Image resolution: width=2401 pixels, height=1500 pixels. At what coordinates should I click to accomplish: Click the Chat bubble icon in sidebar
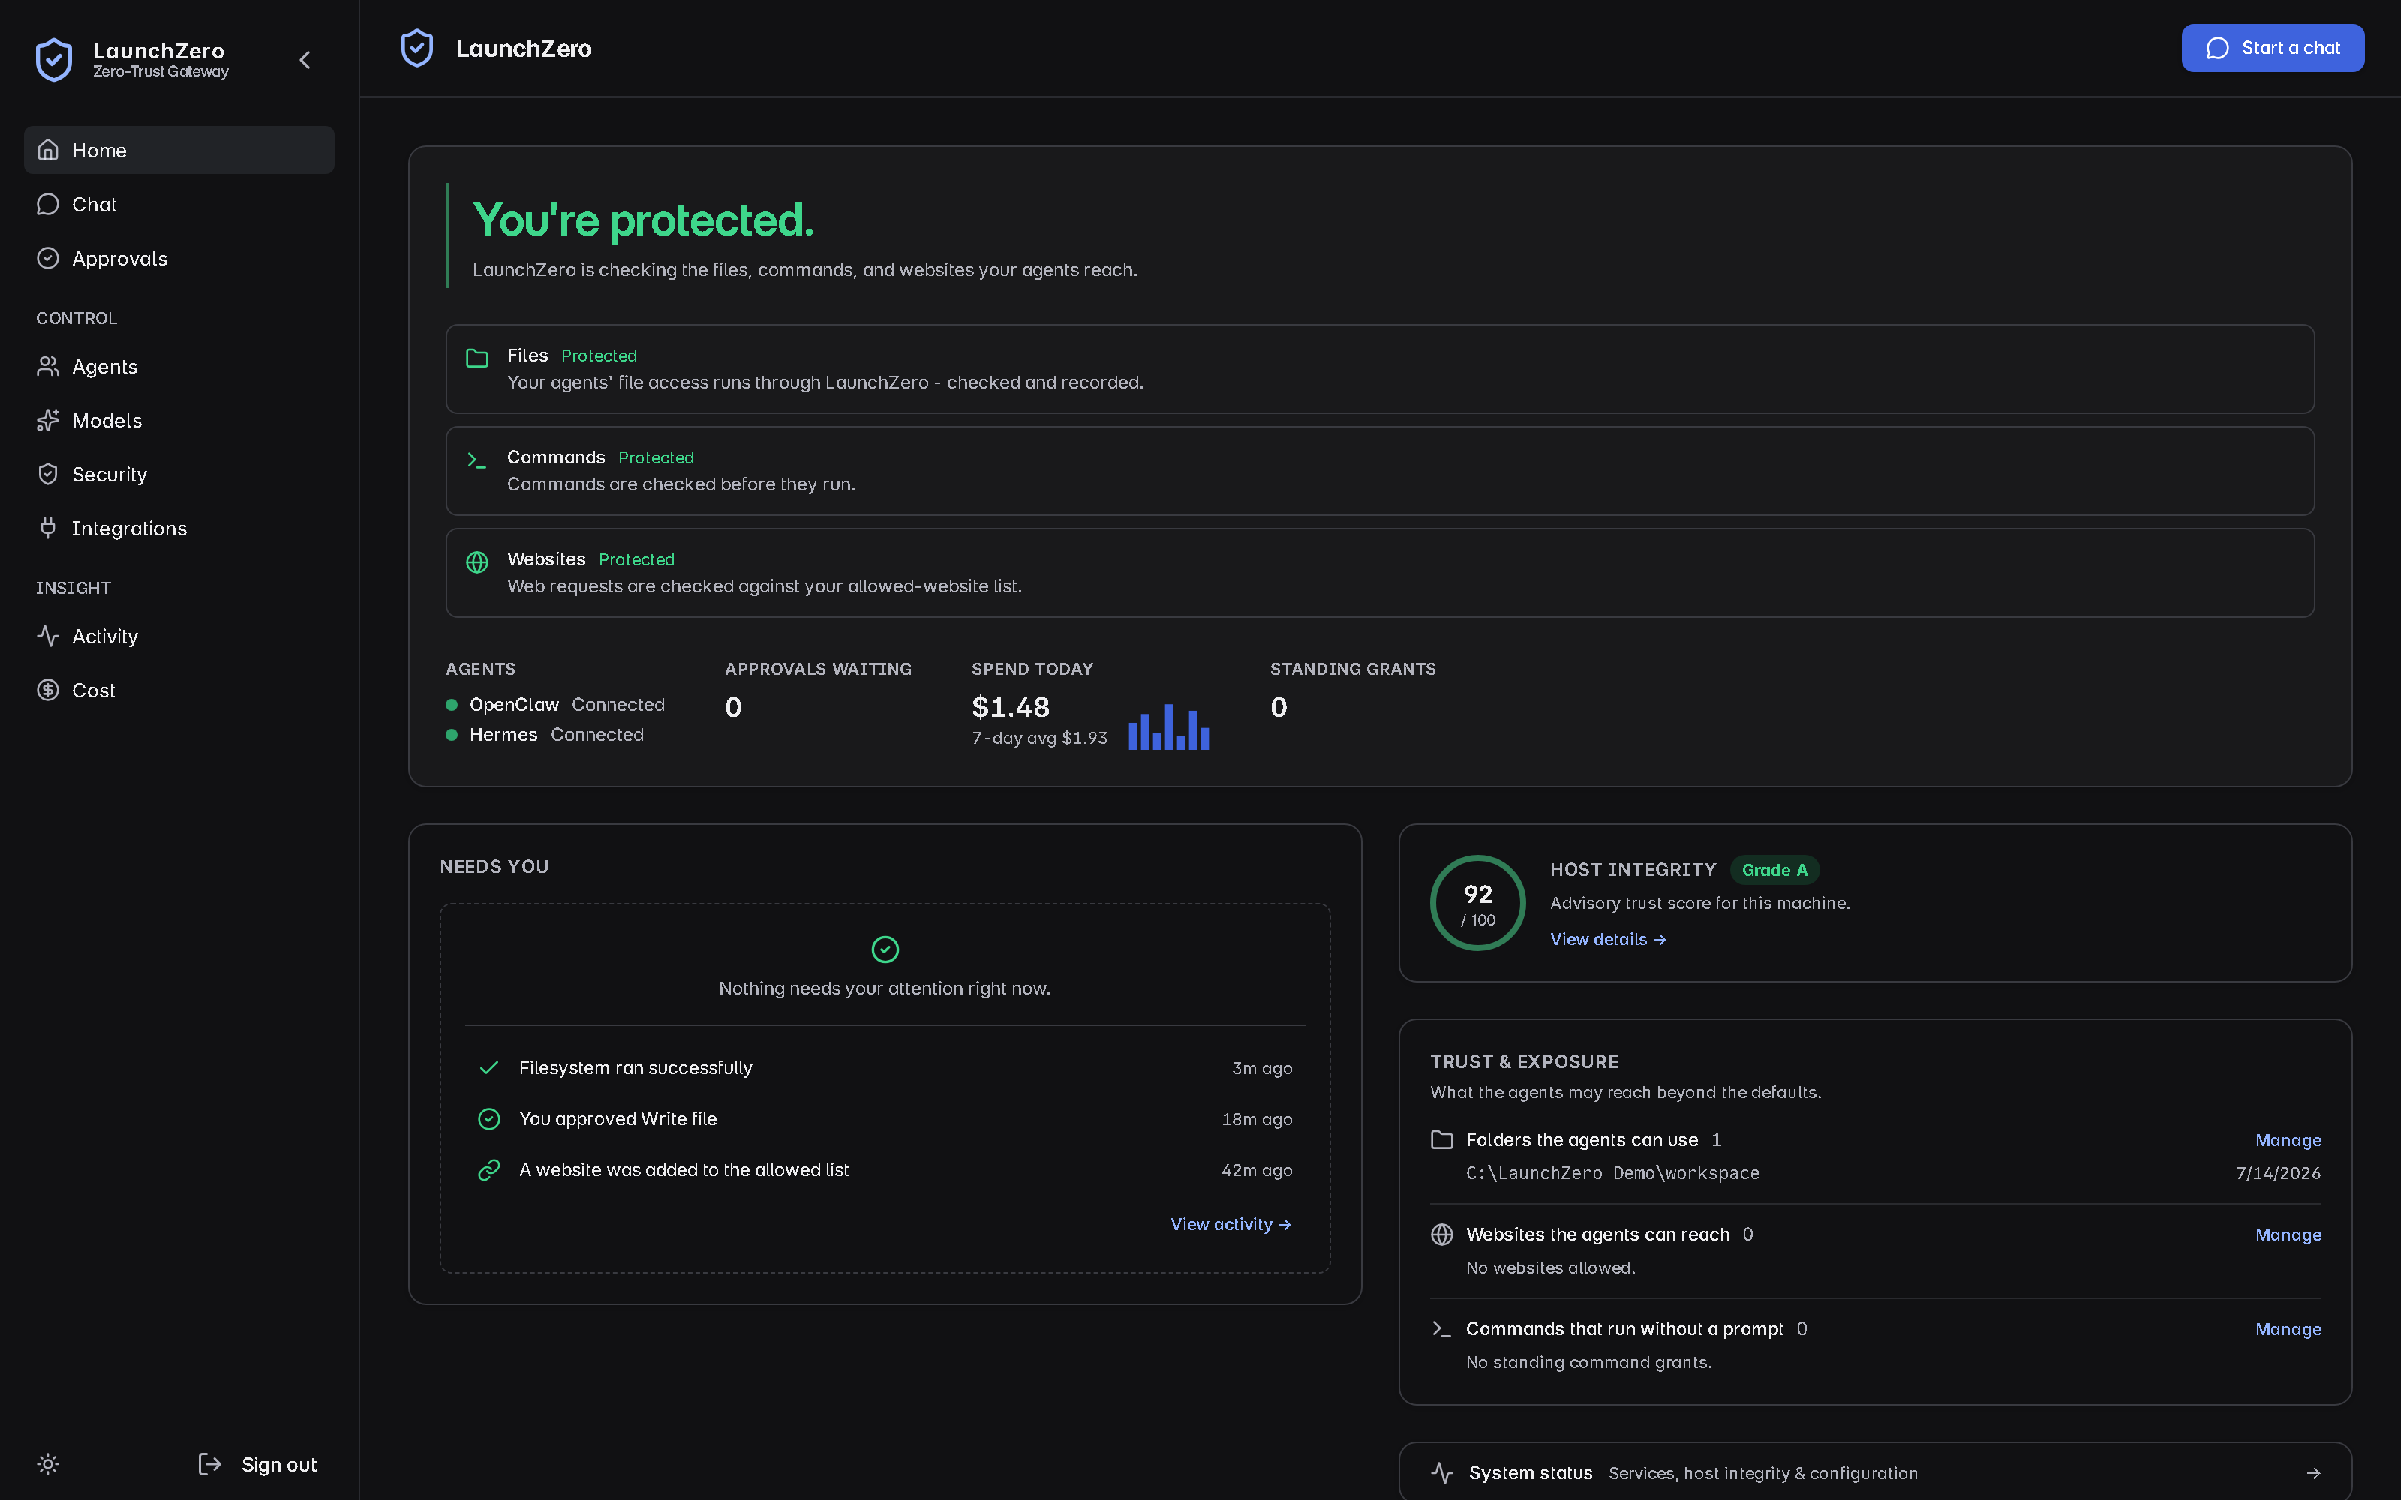coord(47,204)
